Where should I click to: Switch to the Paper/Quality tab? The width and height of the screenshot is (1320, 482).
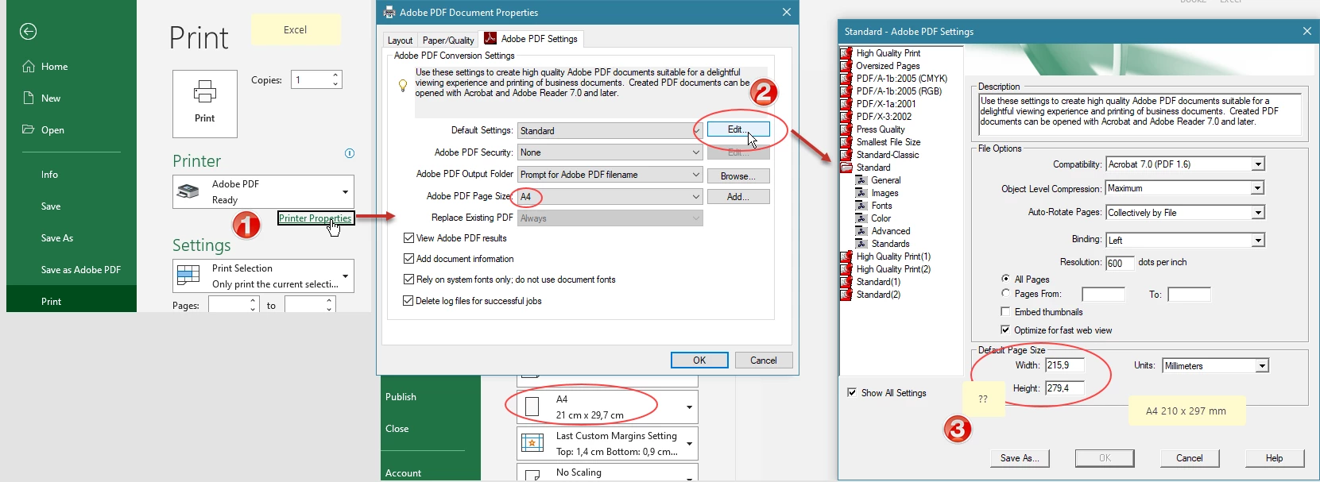(x=448, y=40)
